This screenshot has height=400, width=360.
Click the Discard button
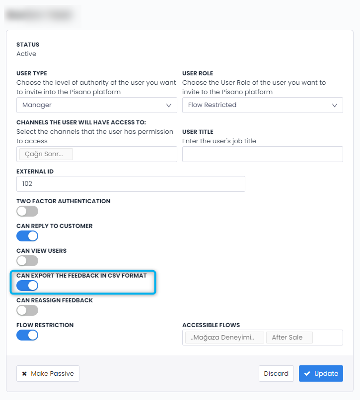276,373
